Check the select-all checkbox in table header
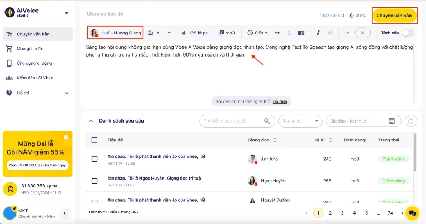426x224 pixels. pos(94,140)
